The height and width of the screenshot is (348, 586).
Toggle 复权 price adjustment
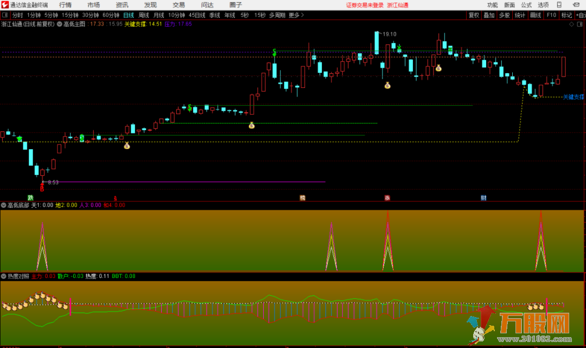pos(474,15)
